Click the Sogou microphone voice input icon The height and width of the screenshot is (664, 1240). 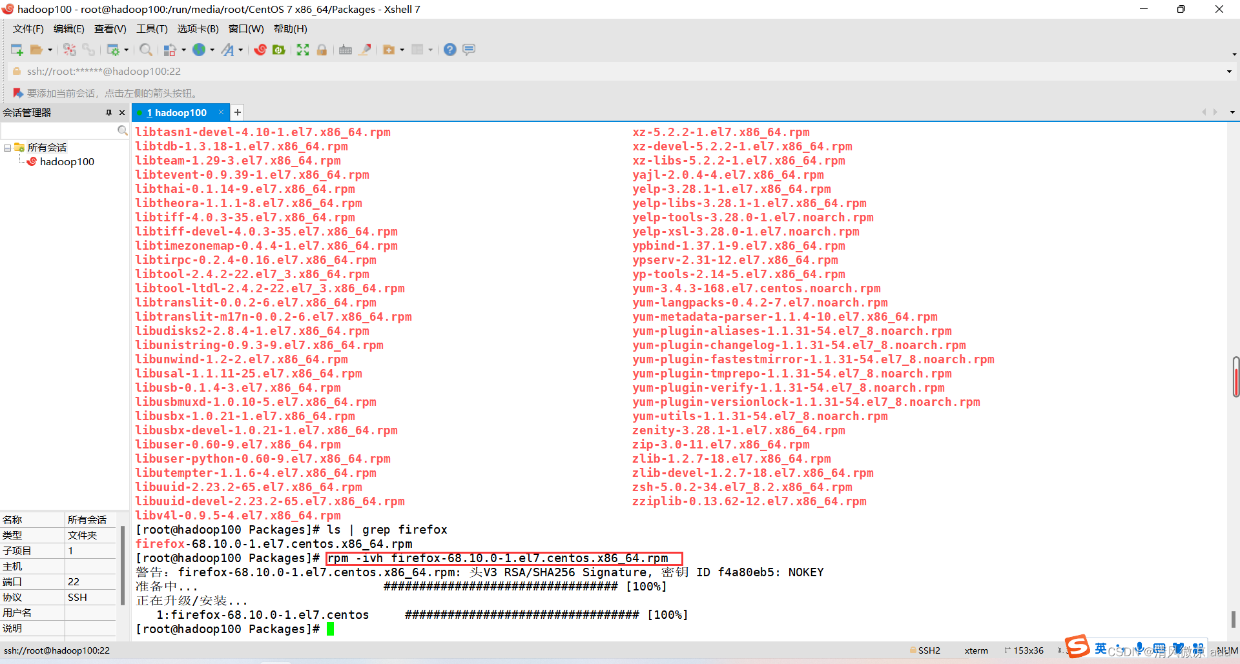(x=1140, y=649)
